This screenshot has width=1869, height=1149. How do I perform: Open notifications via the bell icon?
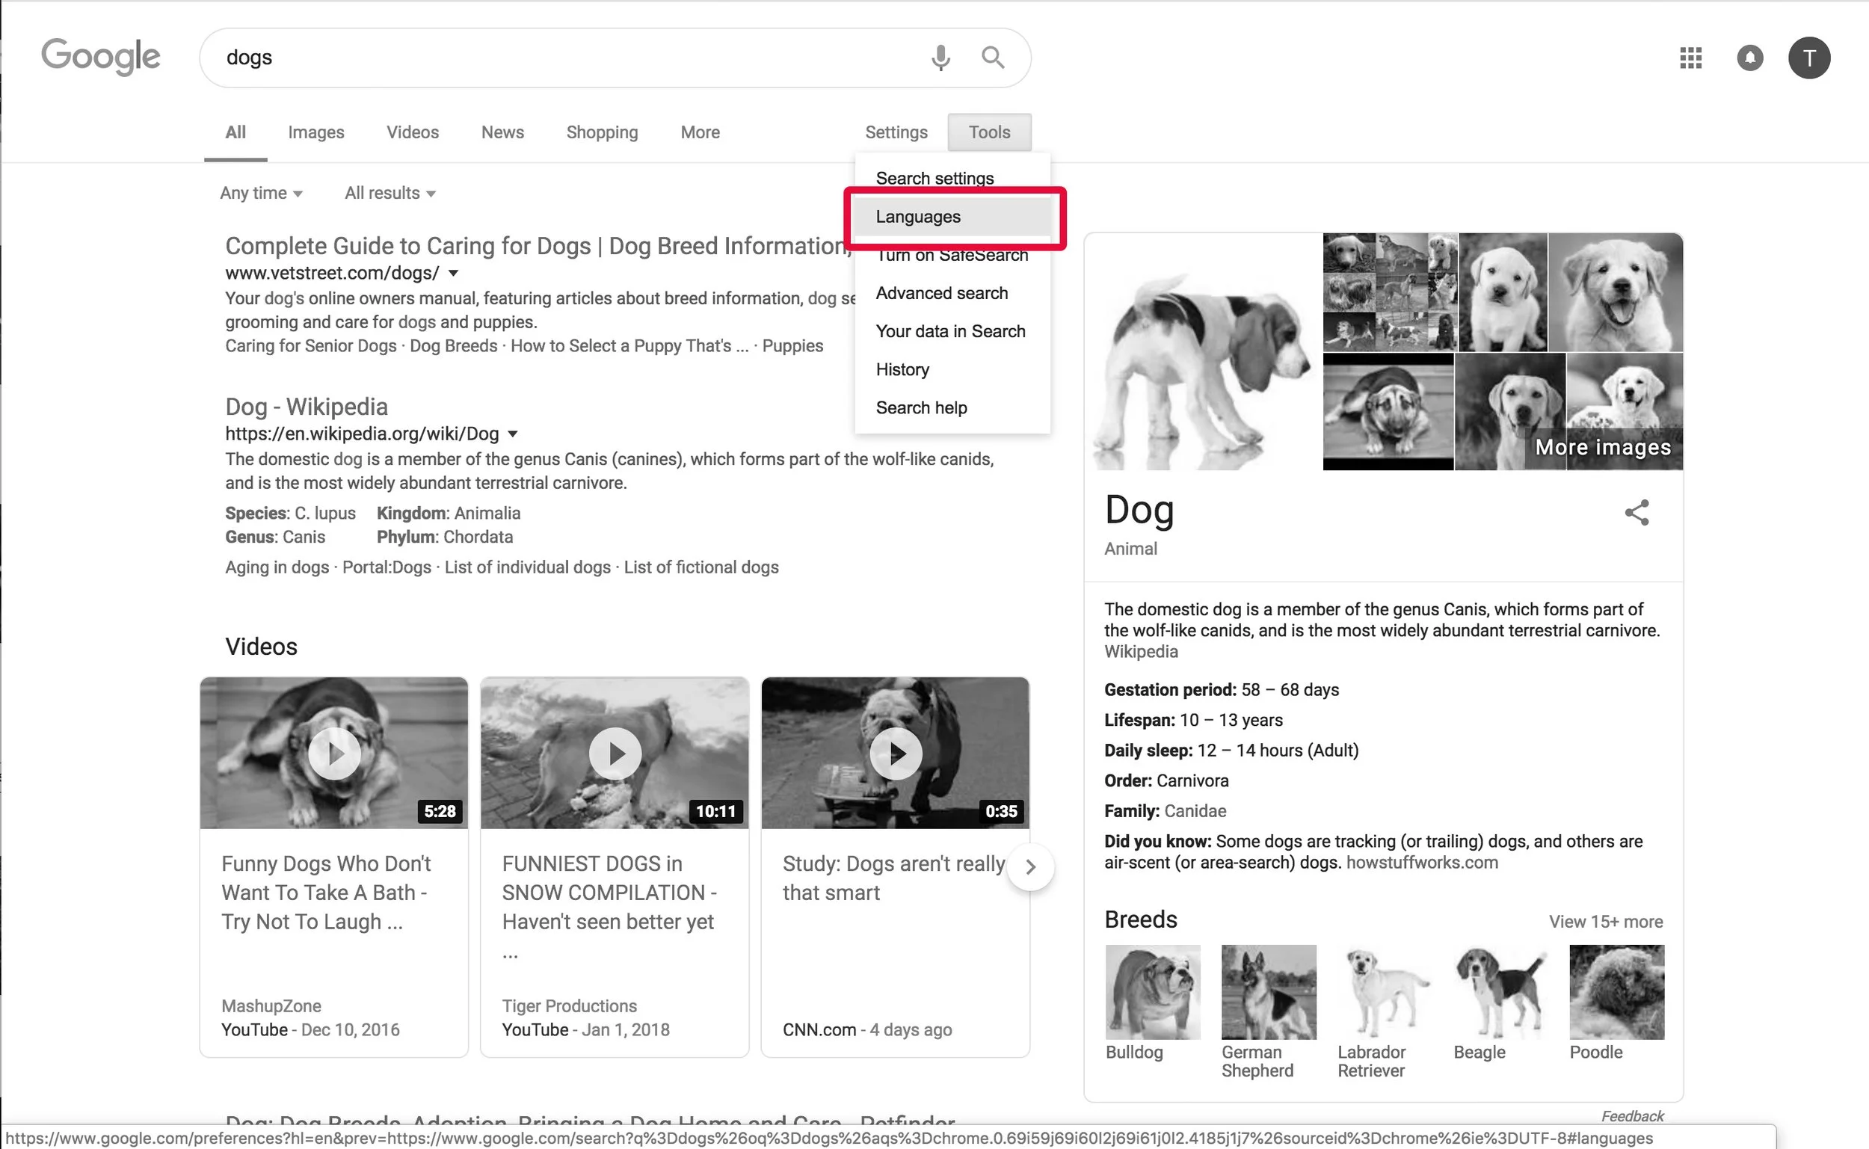pos(1750,57)
